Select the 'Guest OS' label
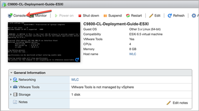Screen dimensions: 199x111 [90, 29]
